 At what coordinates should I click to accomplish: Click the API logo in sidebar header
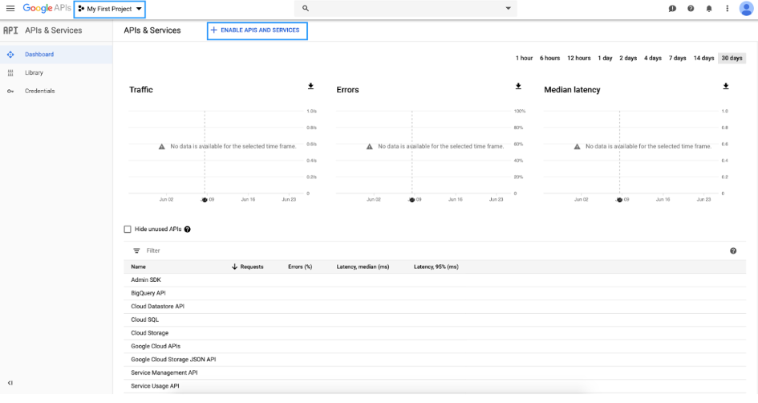[10, 30]
